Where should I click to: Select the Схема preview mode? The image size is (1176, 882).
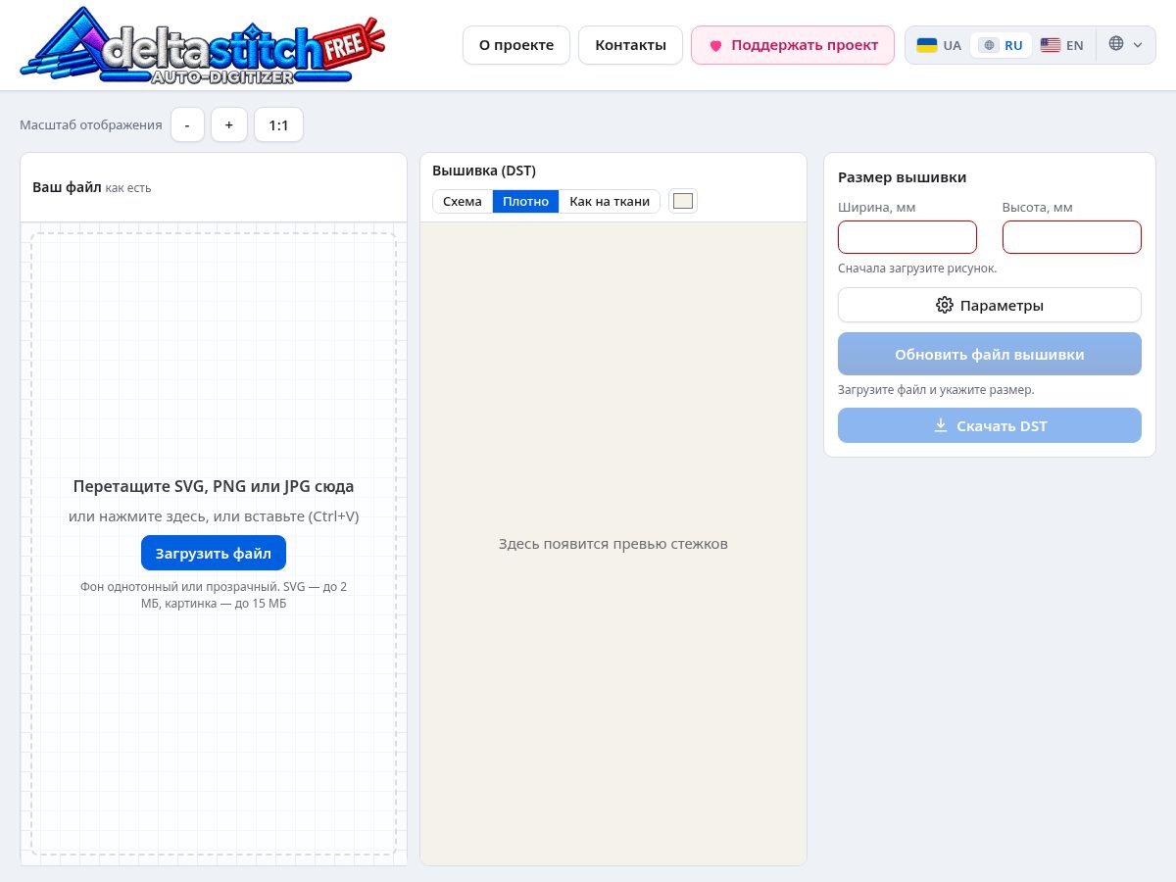(463, 202)
